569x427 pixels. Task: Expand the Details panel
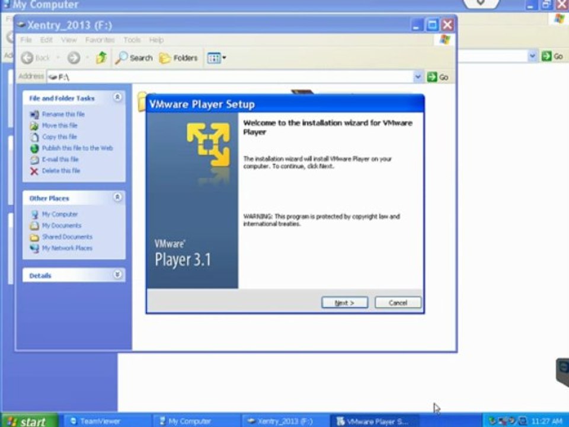pos(117,275)
